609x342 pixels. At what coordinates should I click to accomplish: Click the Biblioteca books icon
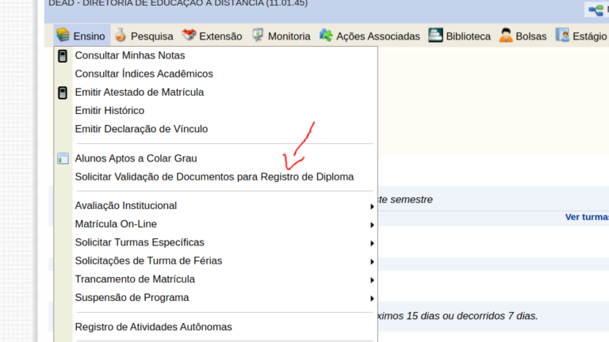click(x=435, y=35)
